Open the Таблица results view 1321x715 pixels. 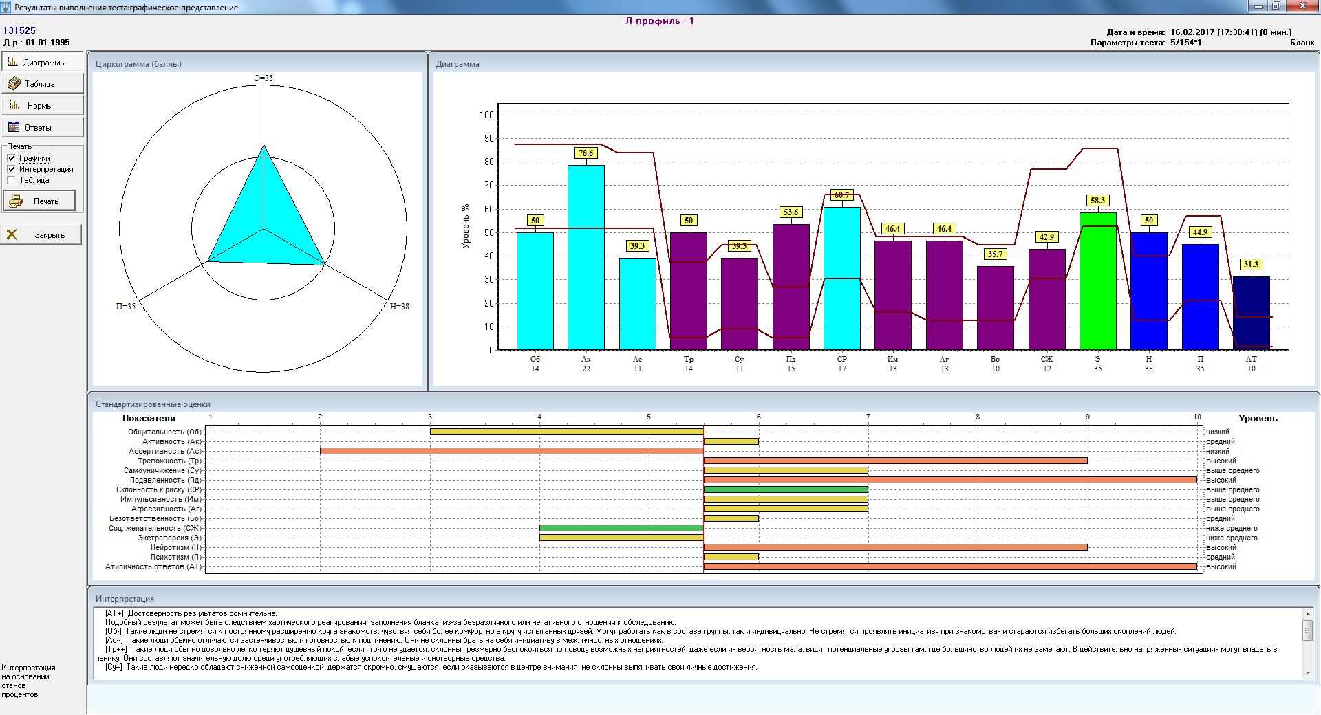pos(43,84)
